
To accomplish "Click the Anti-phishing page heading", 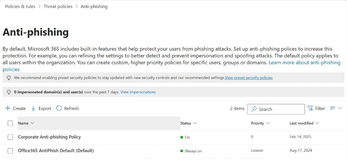I will [x=36, y=32].
